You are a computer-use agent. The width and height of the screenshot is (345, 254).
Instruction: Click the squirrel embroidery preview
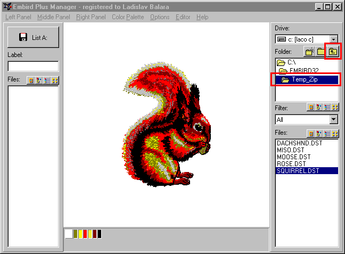[x=167, y=125]
